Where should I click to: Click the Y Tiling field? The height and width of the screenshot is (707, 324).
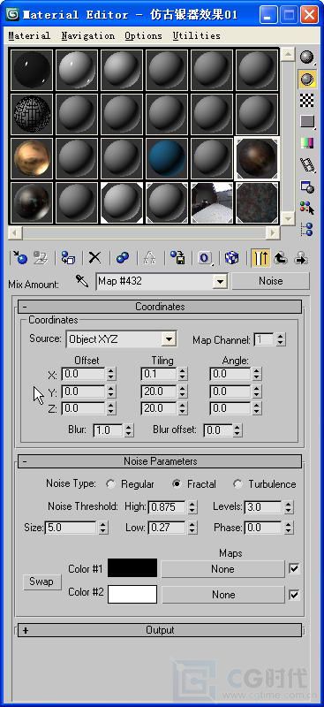pos(158,392)
